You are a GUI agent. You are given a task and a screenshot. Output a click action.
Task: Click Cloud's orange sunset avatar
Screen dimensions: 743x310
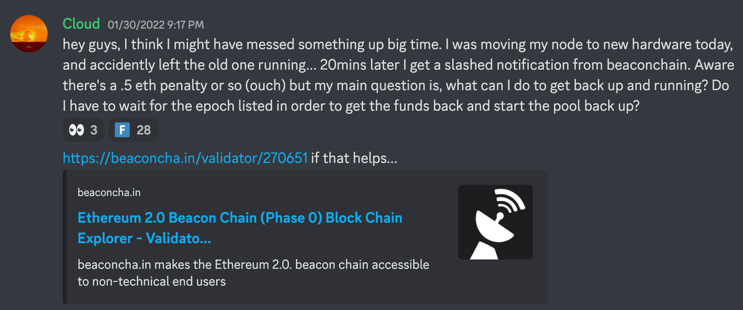point(29,35)
